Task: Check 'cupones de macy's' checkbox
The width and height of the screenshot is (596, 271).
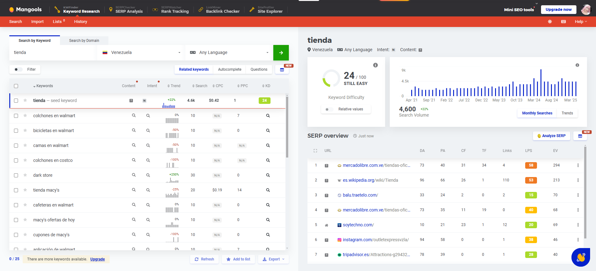Action: click(16, 235)
